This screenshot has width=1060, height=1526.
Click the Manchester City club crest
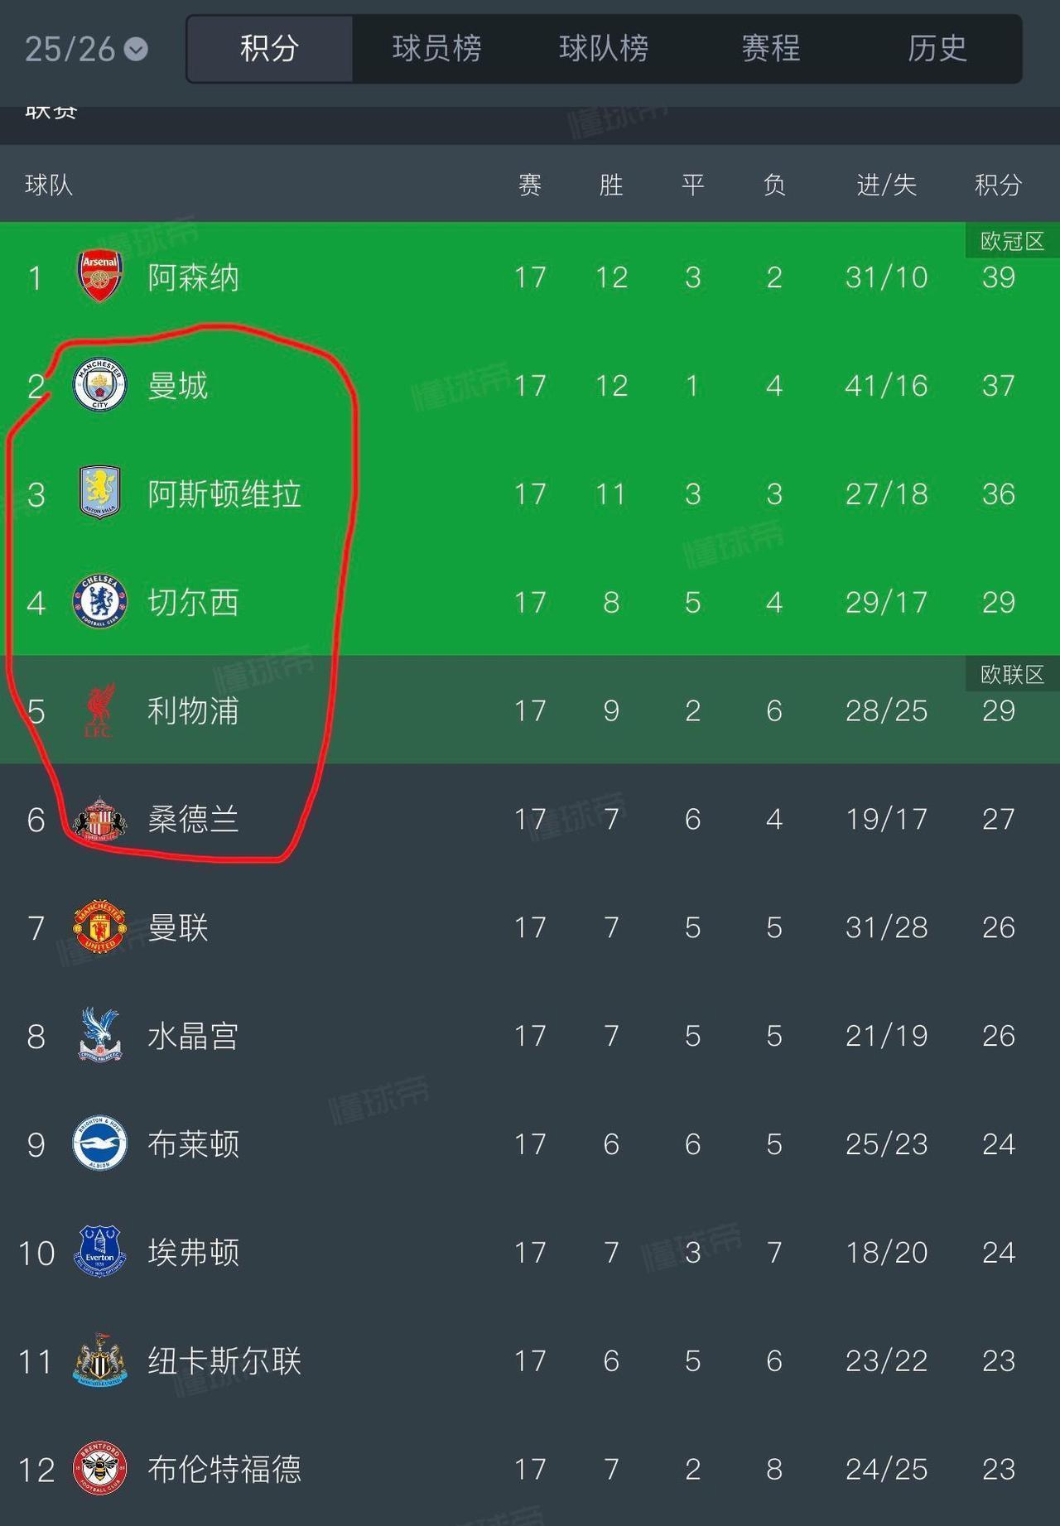coord(98,386)
